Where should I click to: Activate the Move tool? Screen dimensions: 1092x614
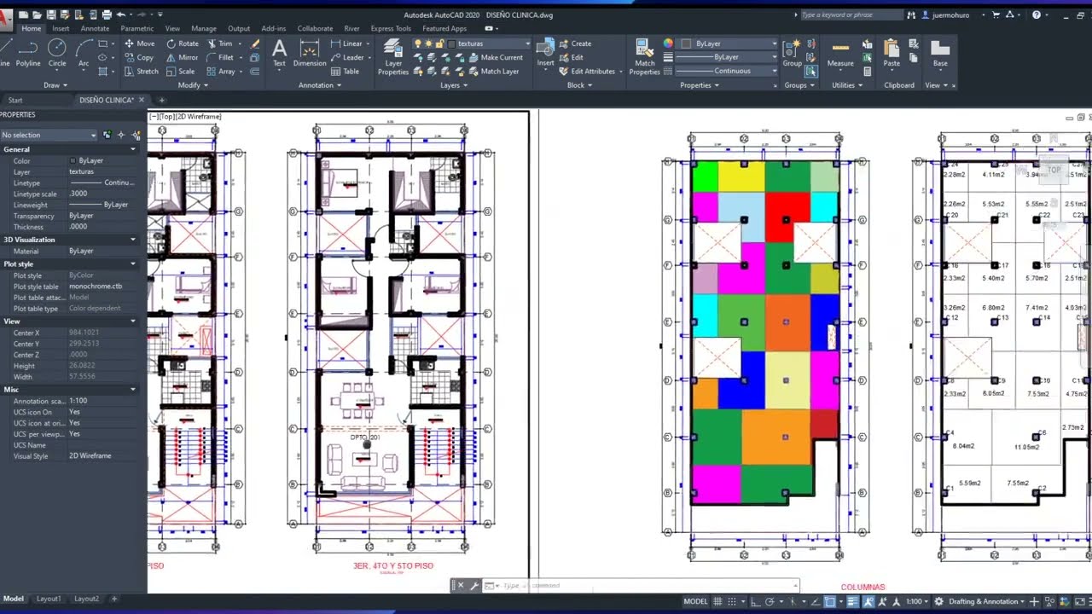(139, 43)
